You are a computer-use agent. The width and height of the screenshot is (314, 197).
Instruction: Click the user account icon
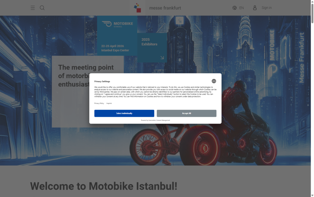tap(255, 8)
